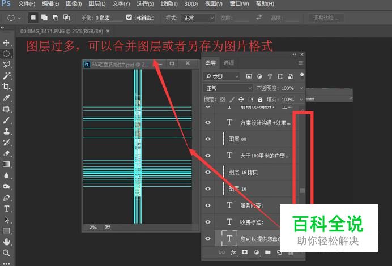The image size is (392, 266).
Task: Collapse the Layers panel with double arrows
Action: 294,54
